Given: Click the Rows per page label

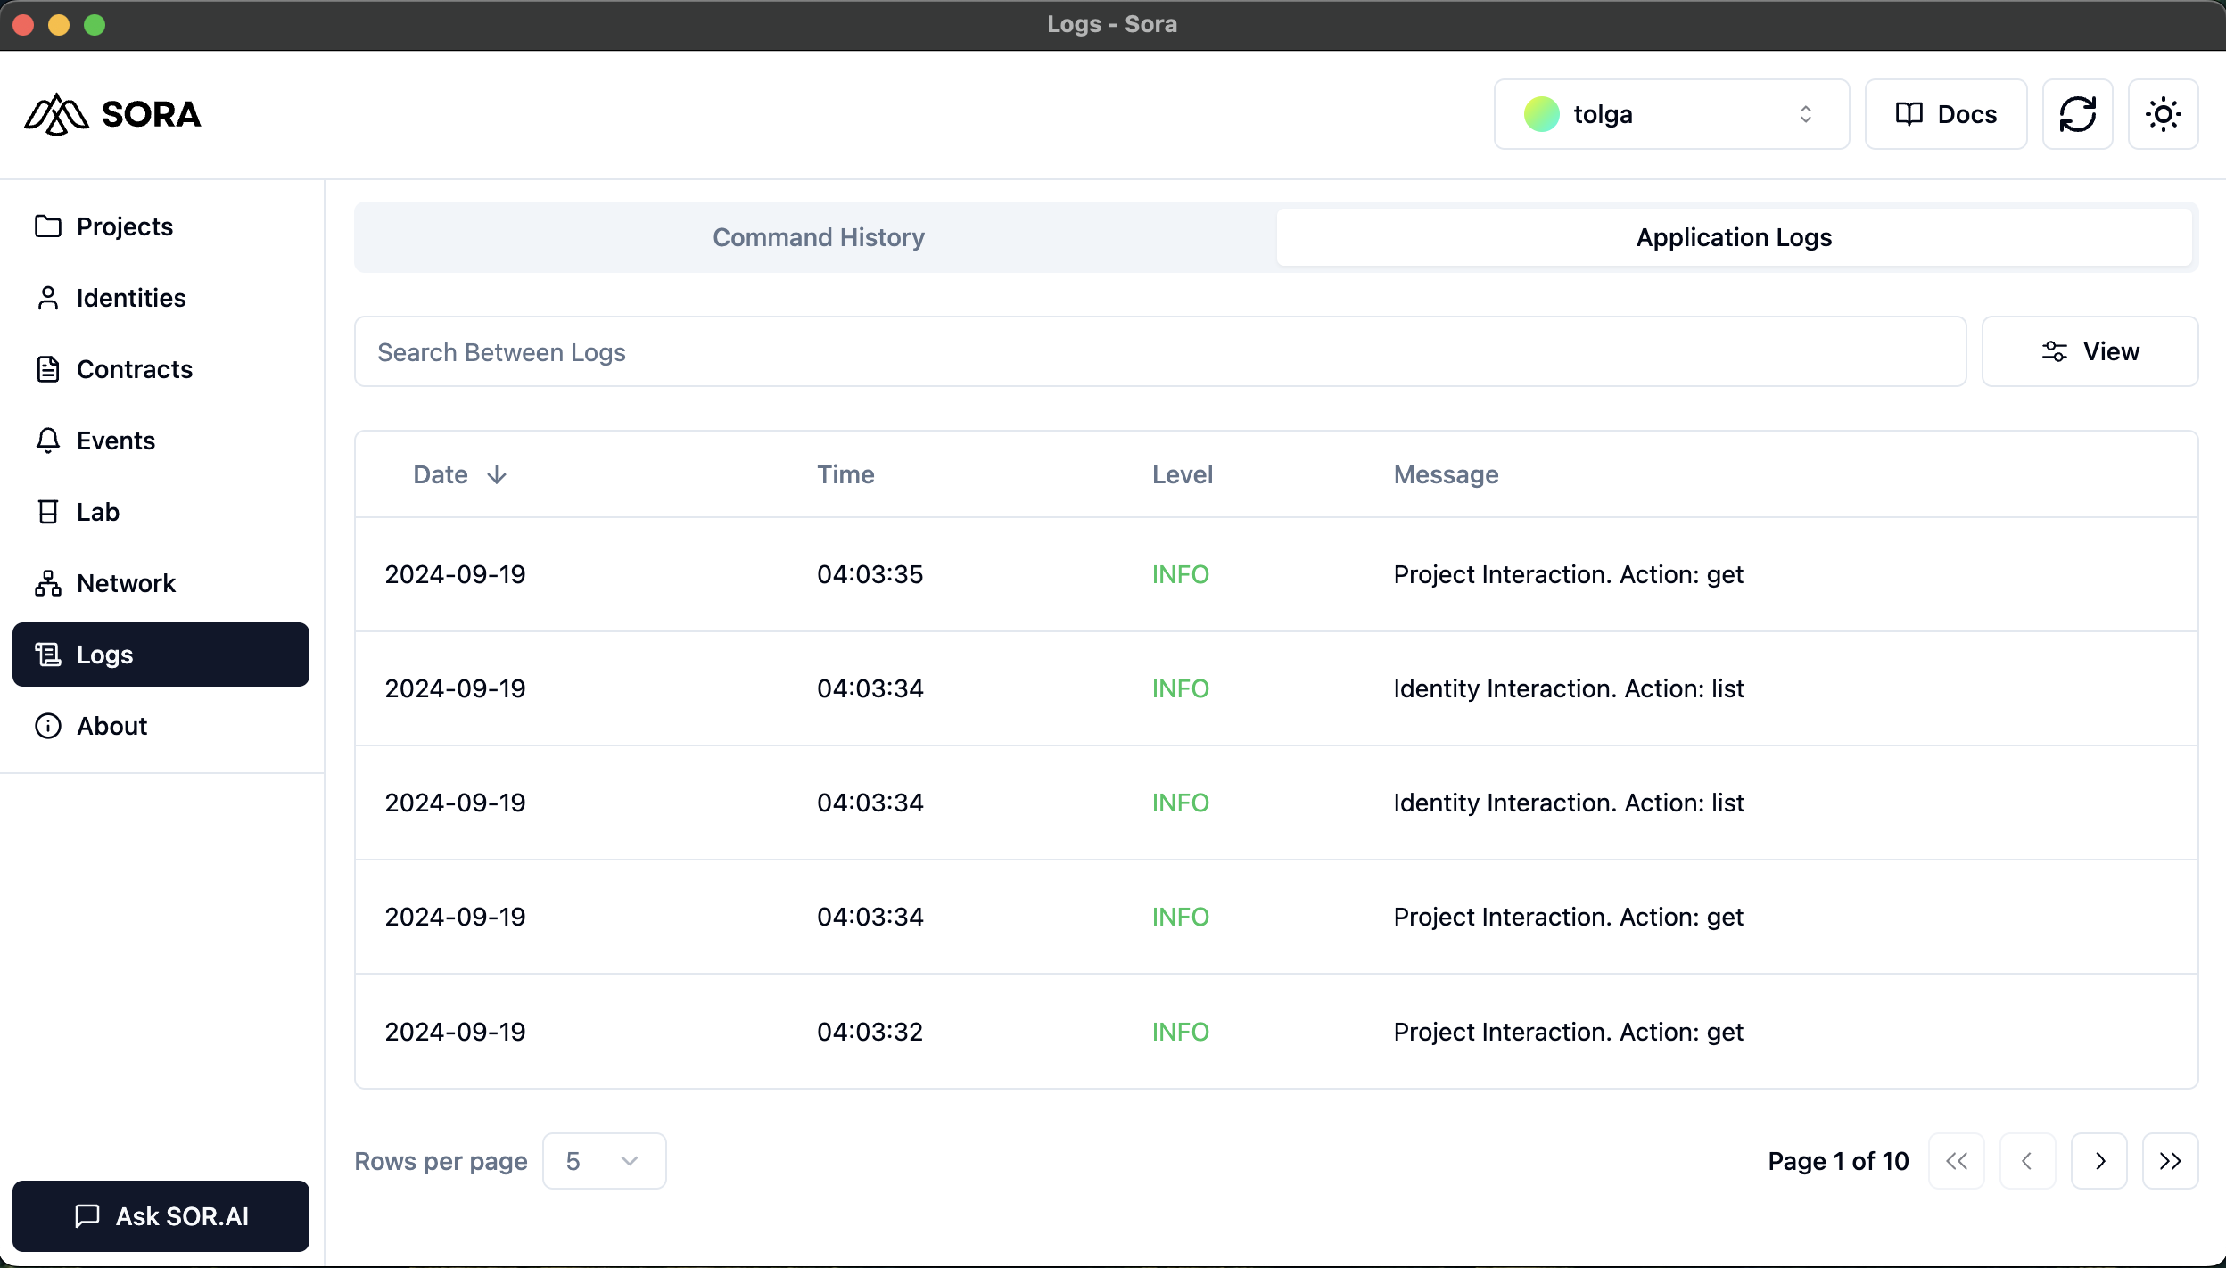Looking at the screenshot, I should [441, 1161].
